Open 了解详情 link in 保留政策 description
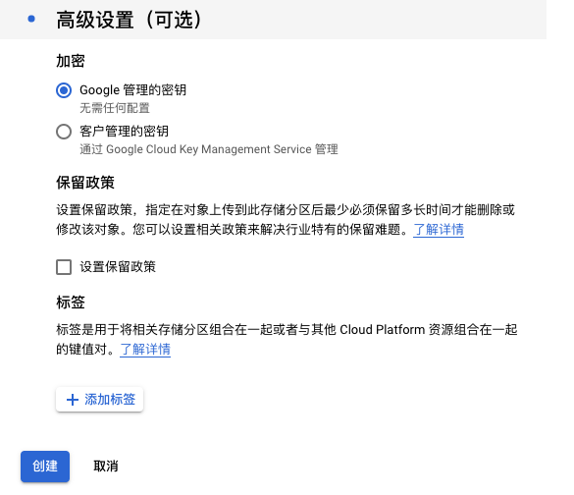 (x=439, y=230)
